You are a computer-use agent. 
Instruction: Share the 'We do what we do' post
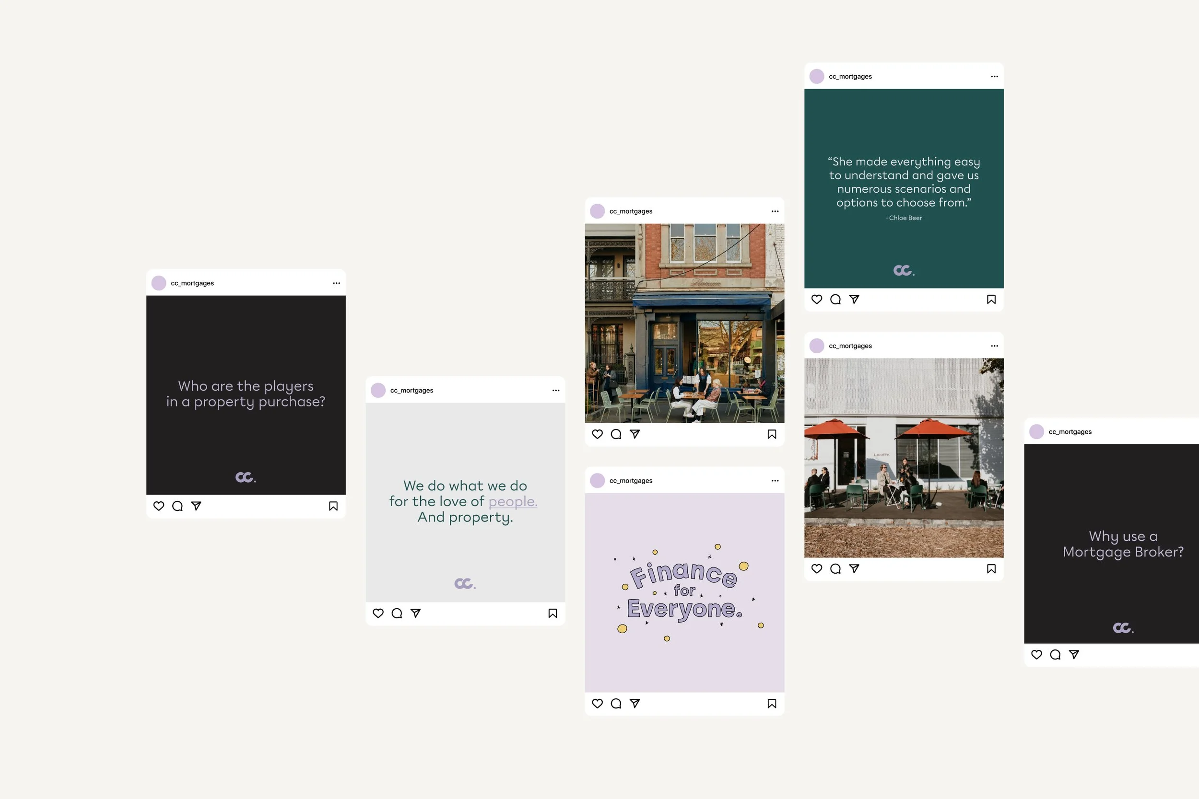tap(415, 614)
